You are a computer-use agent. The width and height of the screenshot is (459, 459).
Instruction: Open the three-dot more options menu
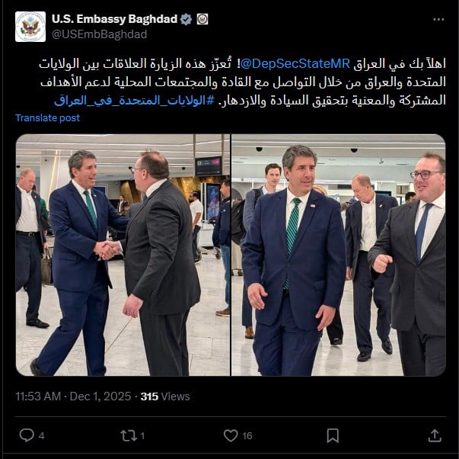coord(438,20)
